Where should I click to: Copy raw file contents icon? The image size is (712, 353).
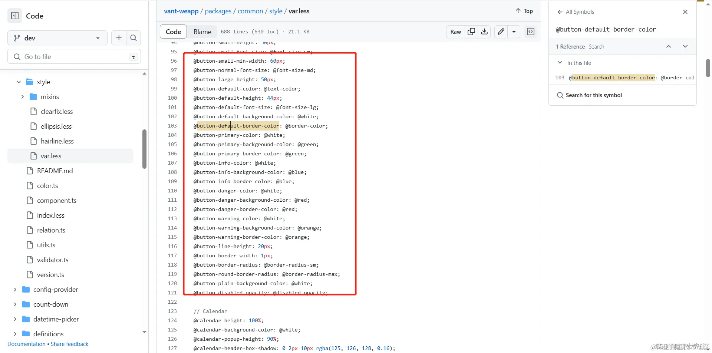(471, 32)
